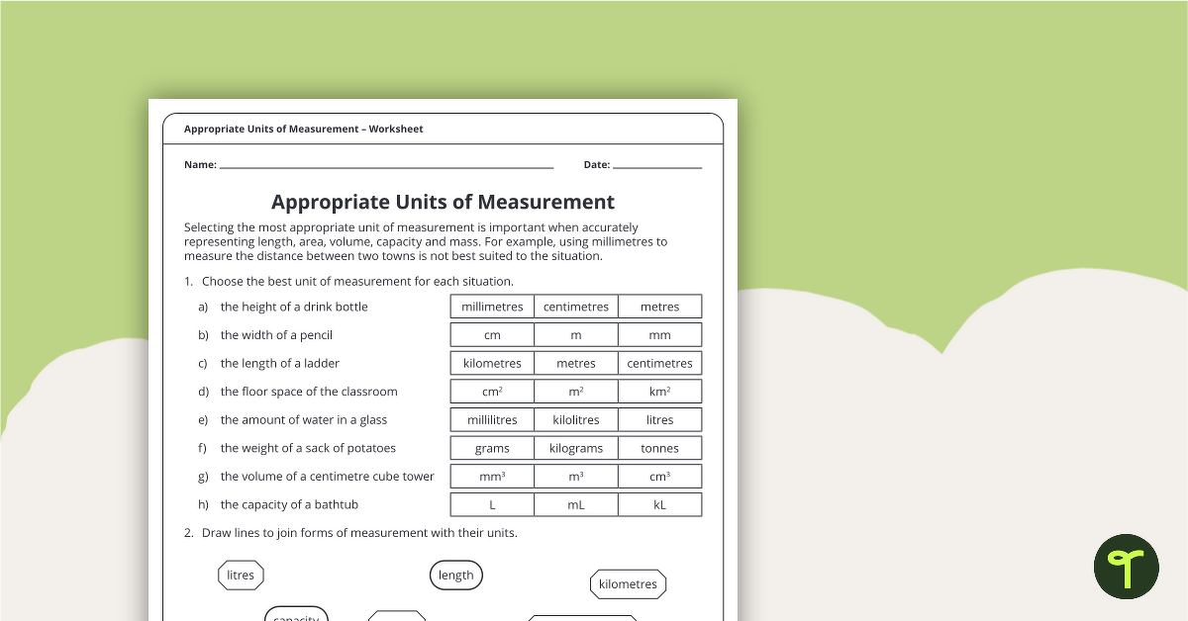Select 'cm²' for classroom floor space
This screenshot has height=621, width=1188.
[492, 392]
